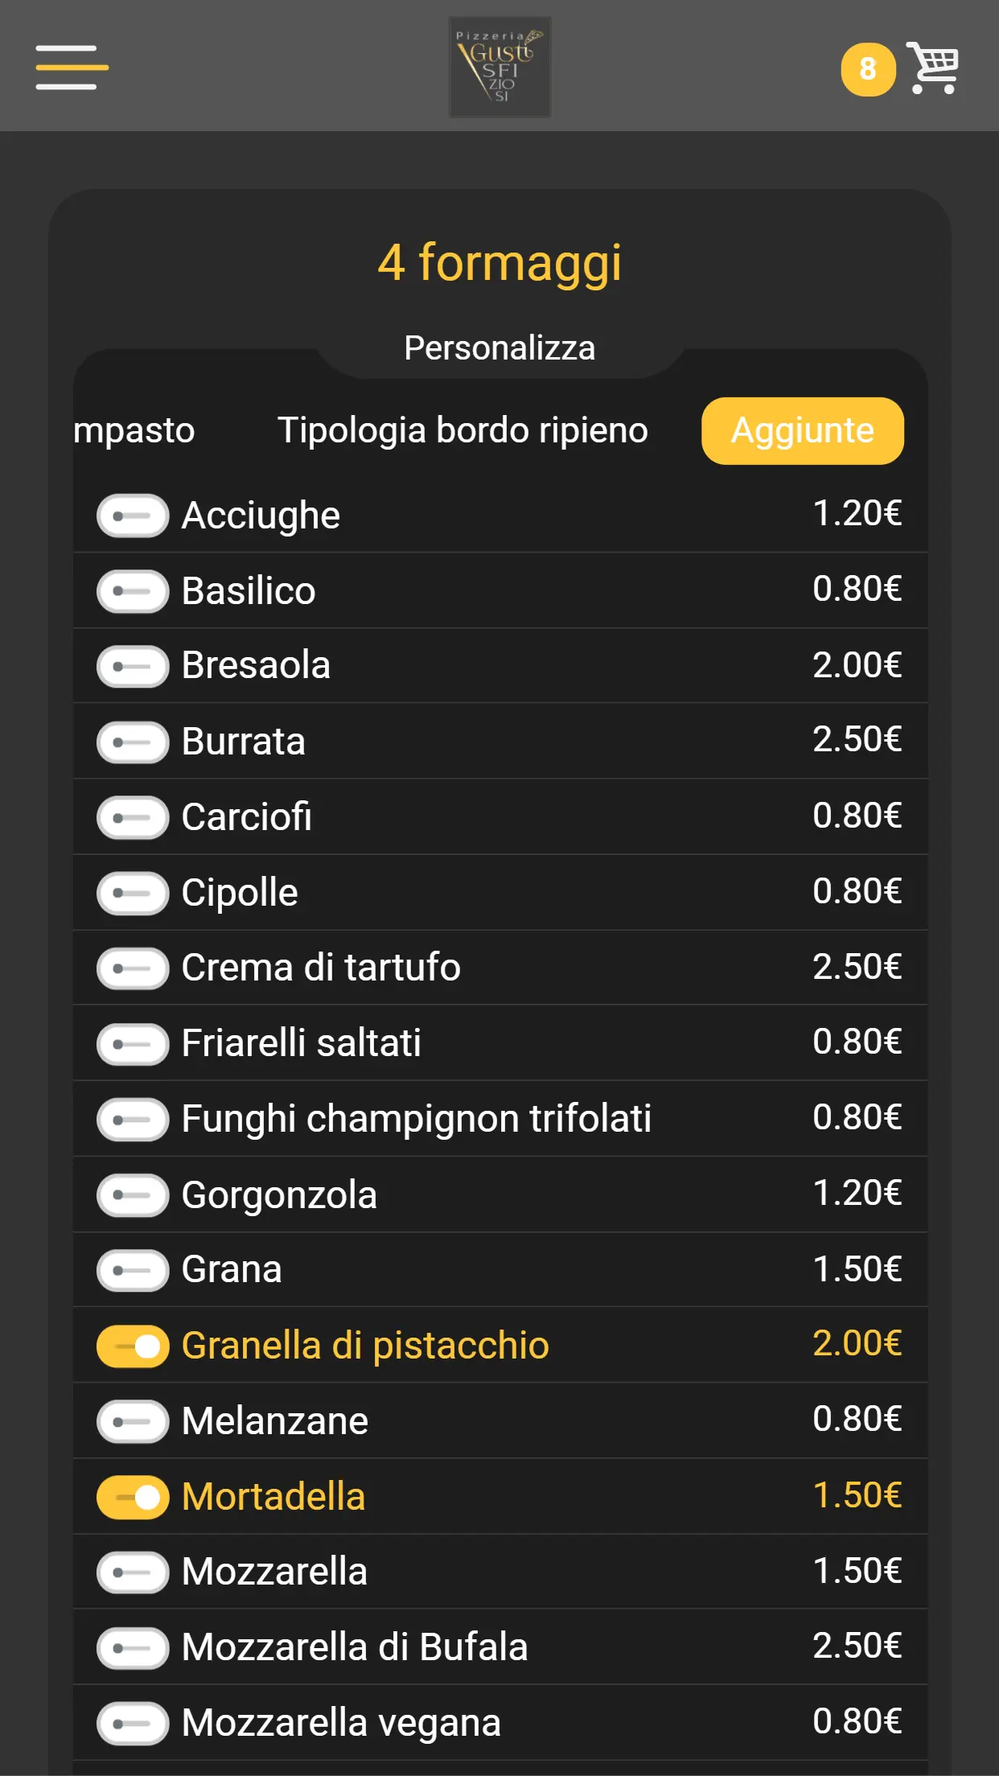This screenshot has height=1776, width=999.
Task: Enable Mozzarella di Bufala topping
Action: (133, 1648)
